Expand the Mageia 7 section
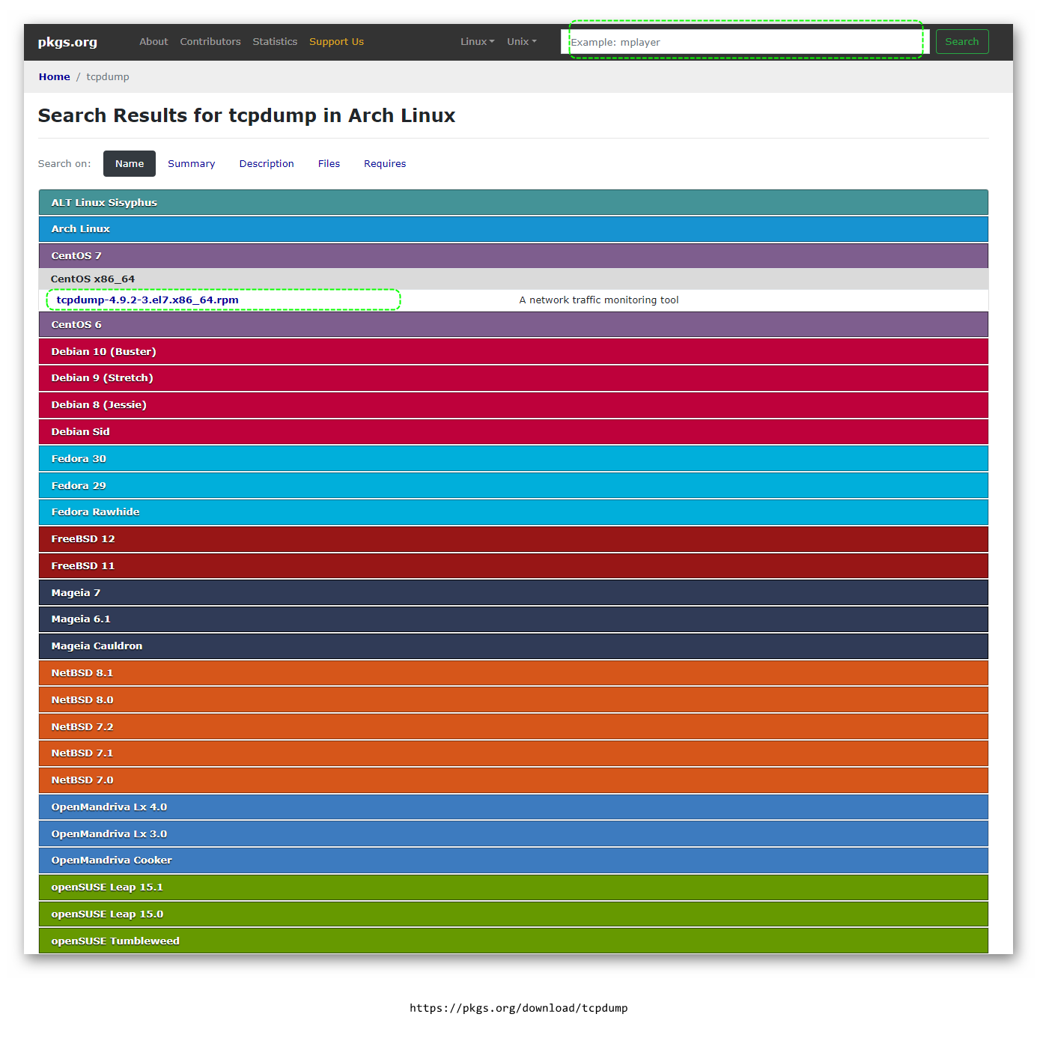 coord(514,592)
